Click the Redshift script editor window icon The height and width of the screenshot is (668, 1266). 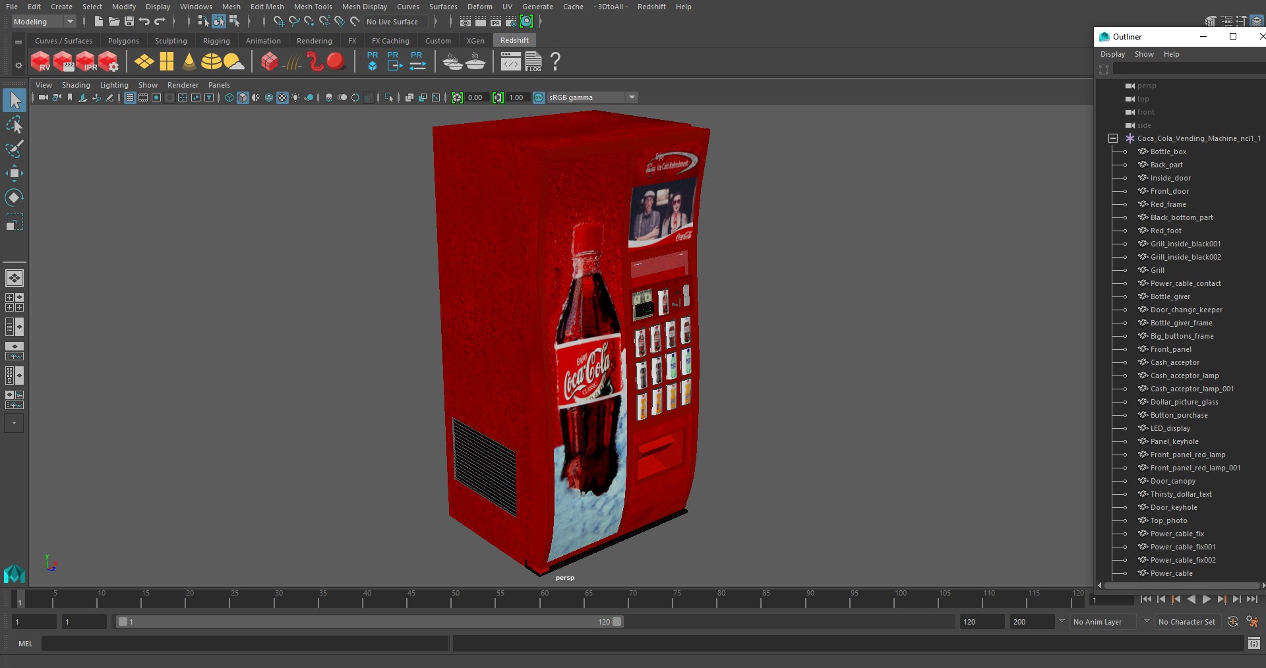[x=510, y=61]
